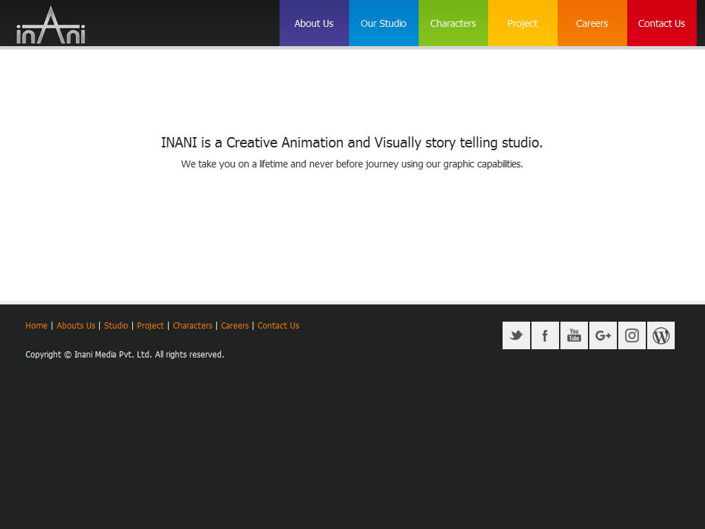Select Characters in the top navigation
The width and height of the screenshot is (705, 529).
453,23
